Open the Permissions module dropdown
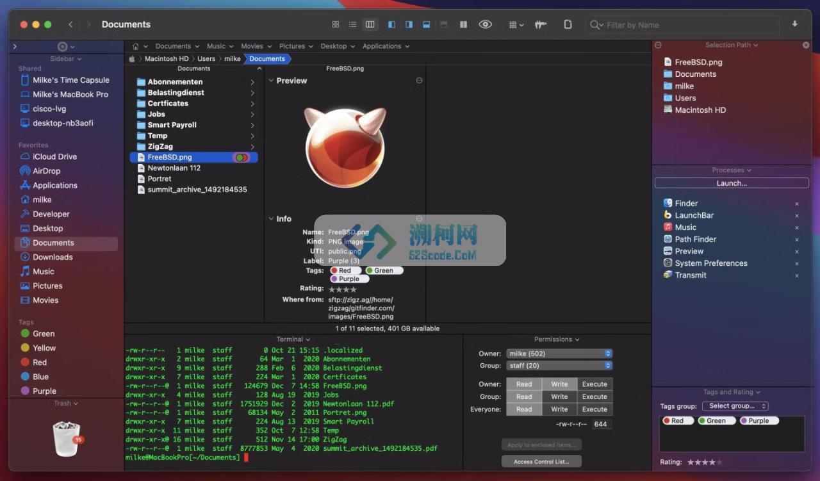Image resolution: width=820 pixels, height=481 pixels. [x=557, y=339]
